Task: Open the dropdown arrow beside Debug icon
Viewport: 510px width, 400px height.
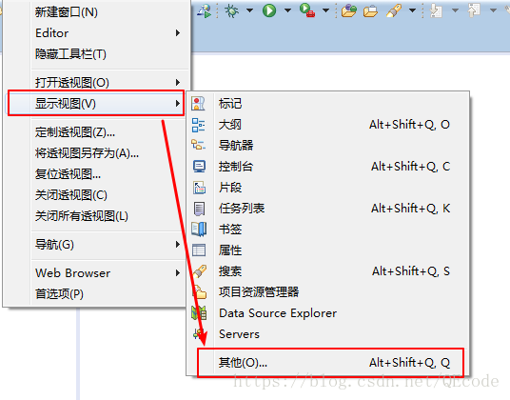Action: pyautogui.click(x=250, y=10)
